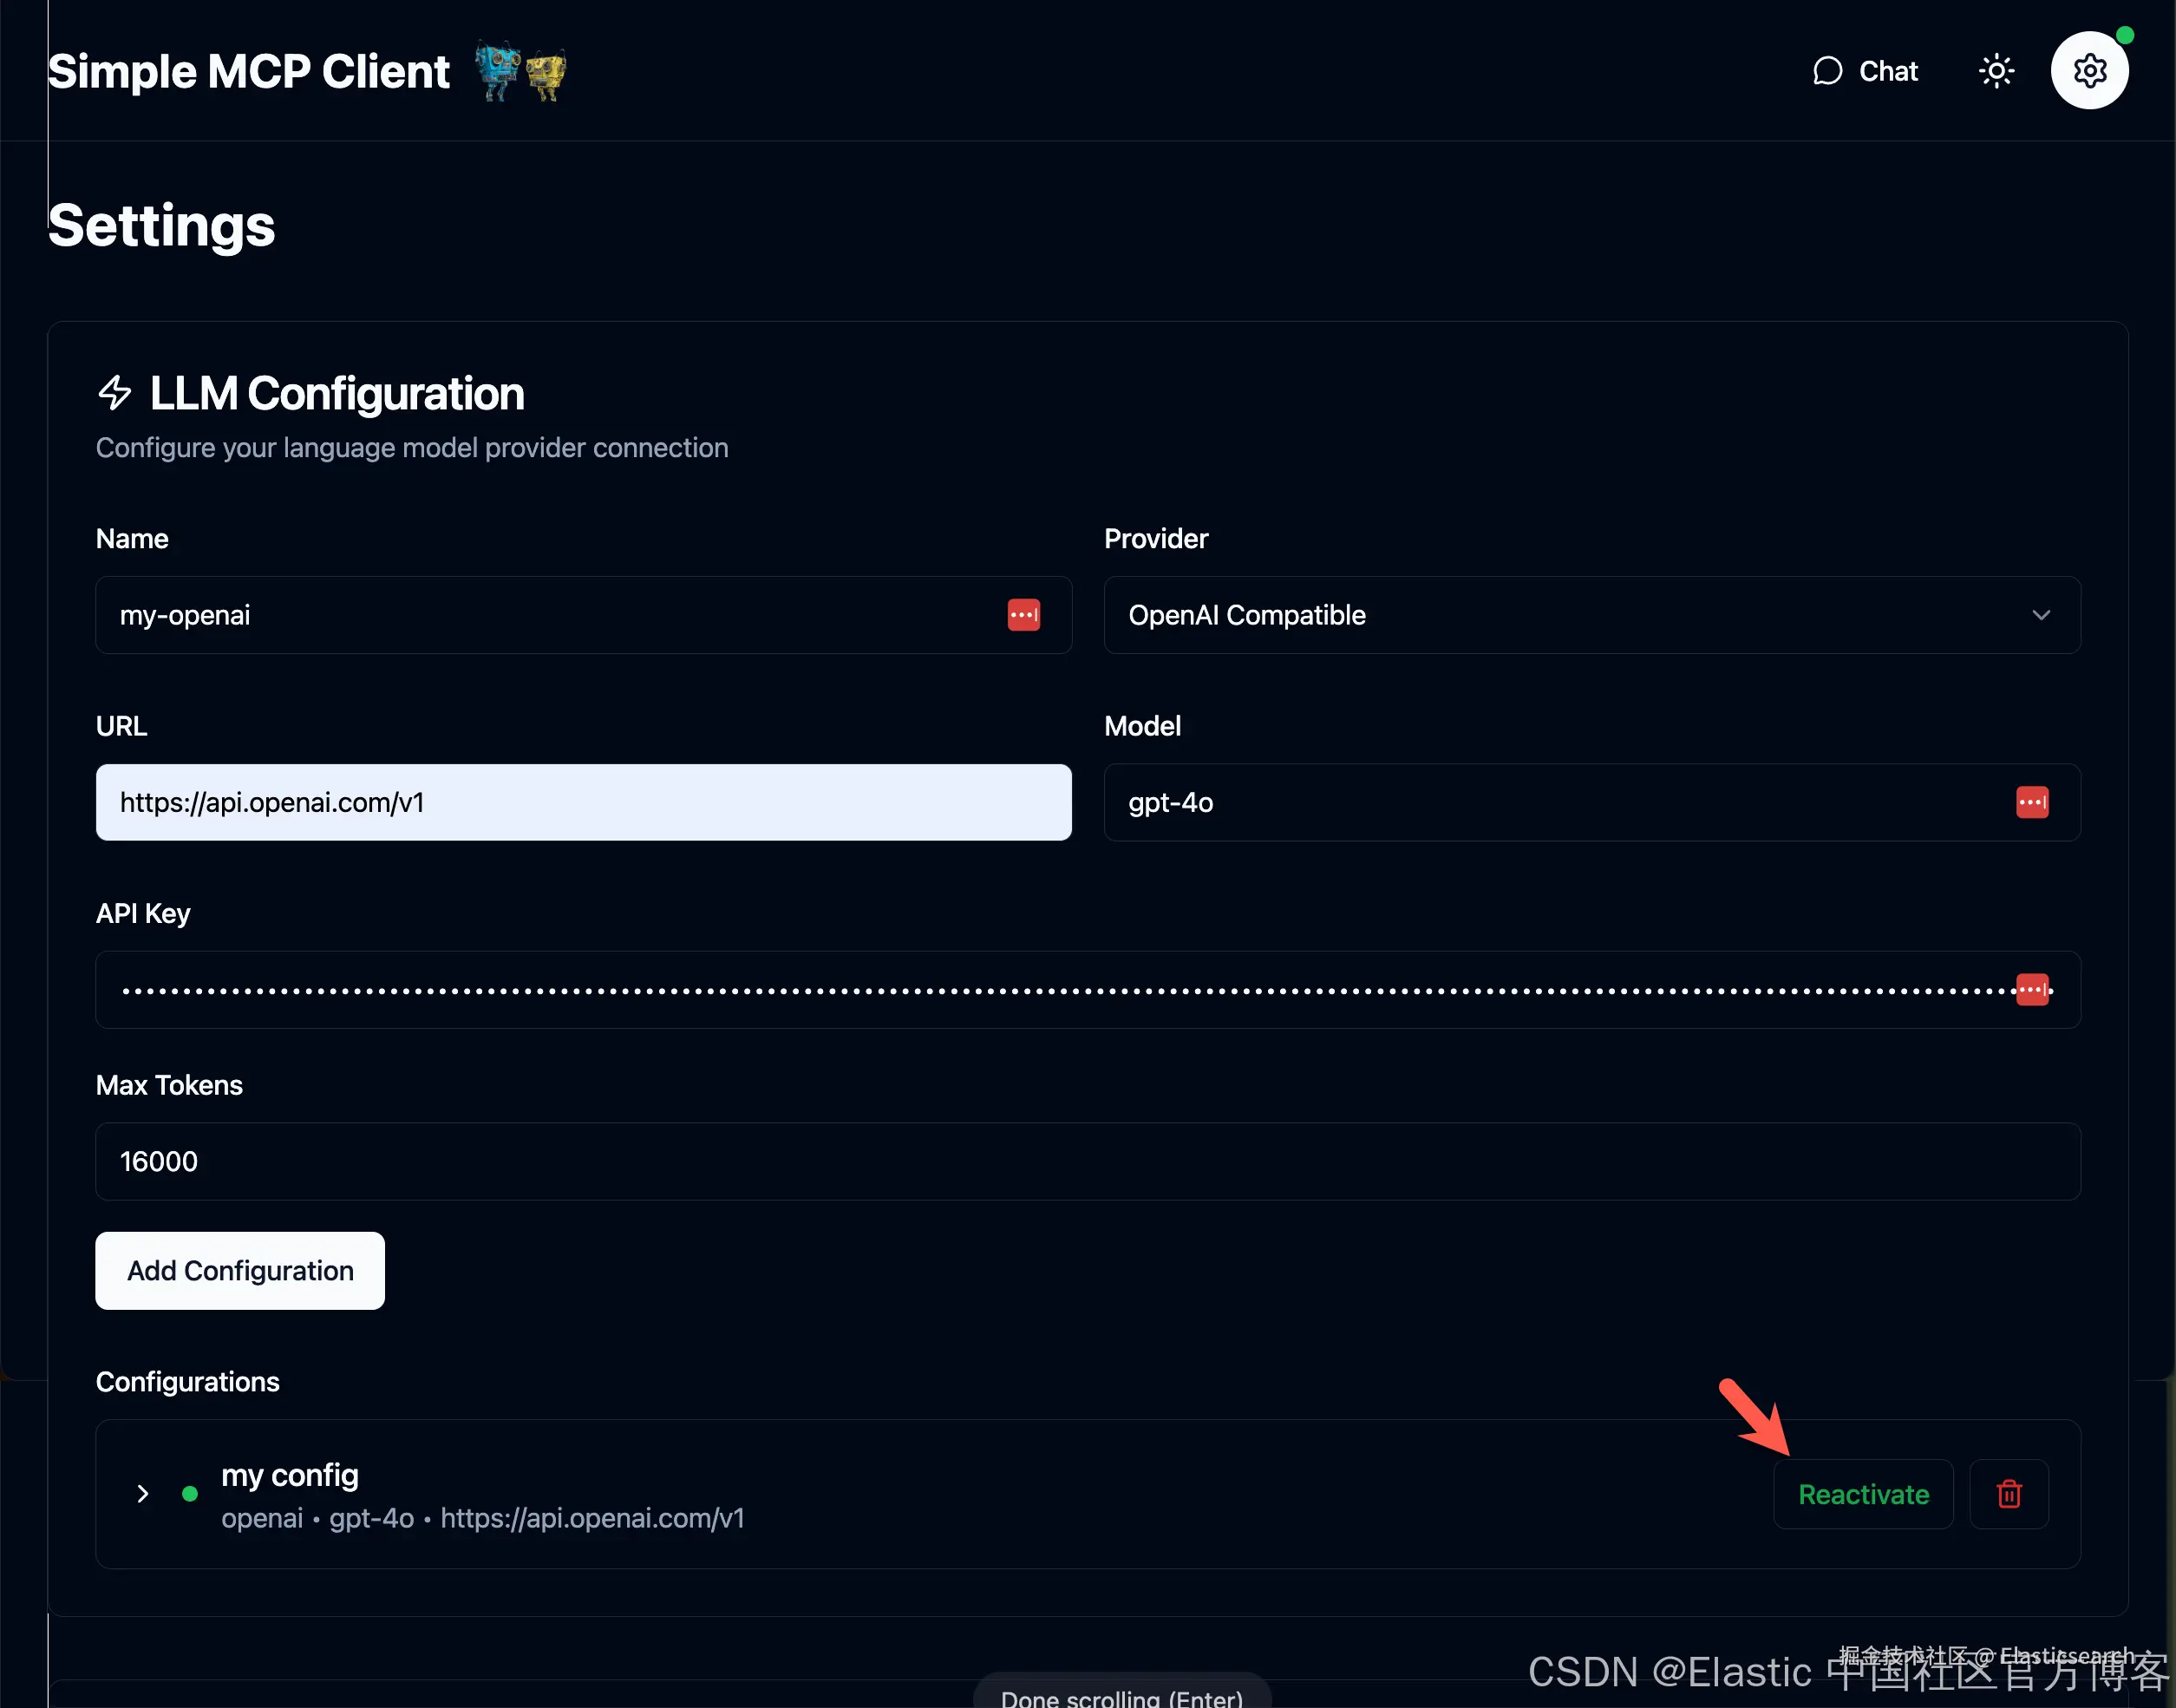Click into the Max Tokens field

click(1087, 1161)
